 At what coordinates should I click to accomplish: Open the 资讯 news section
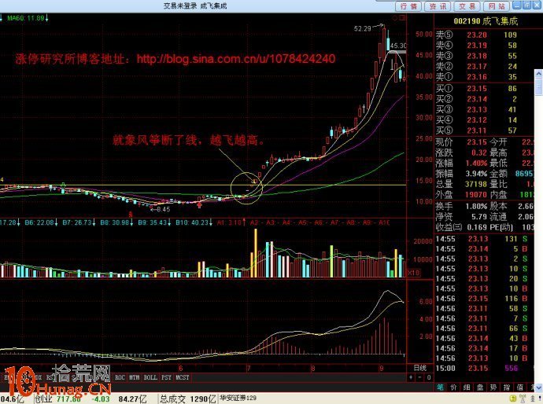(438, 6)
